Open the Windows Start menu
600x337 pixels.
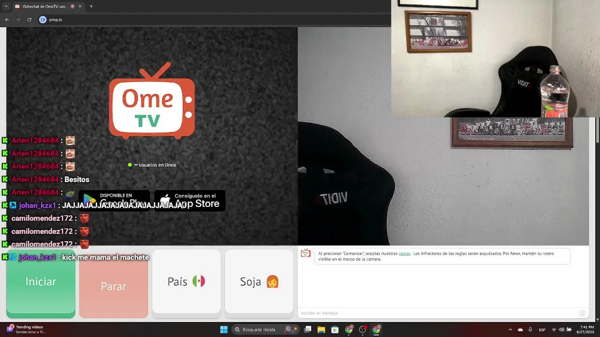[224, 330]
